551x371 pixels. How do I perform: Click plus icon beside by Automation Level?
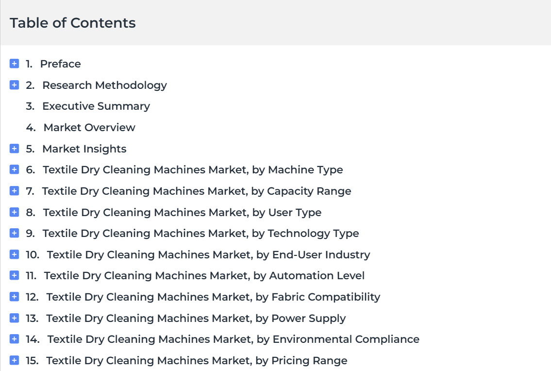14,275
